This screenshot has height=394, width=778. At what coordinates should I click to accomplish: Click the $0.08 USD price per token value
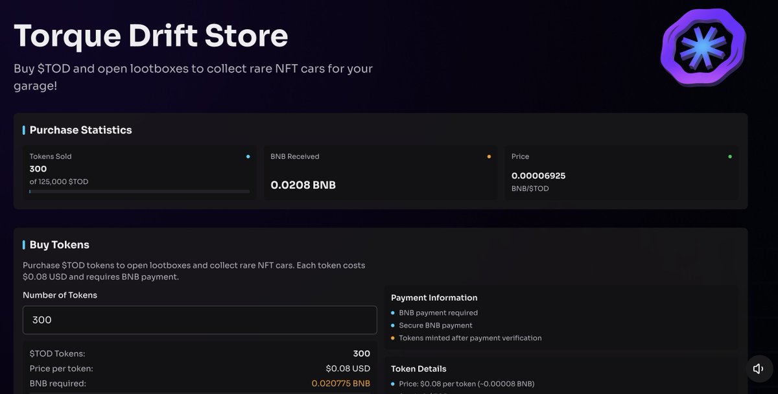348,369
